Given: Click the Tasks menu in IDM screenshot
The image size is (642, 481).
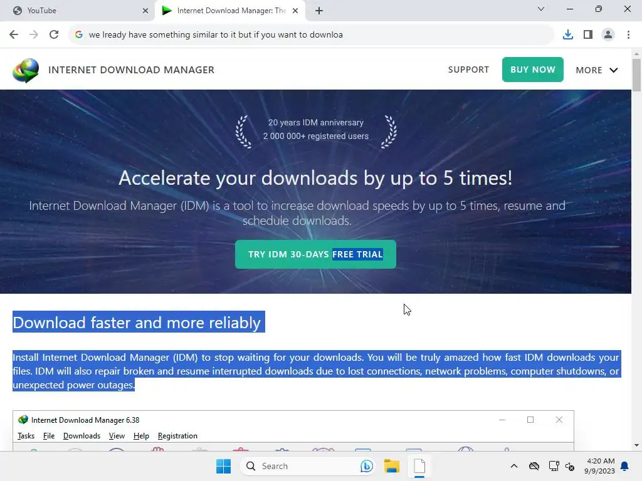Looking at the screenshot, I should click(26, 436).
